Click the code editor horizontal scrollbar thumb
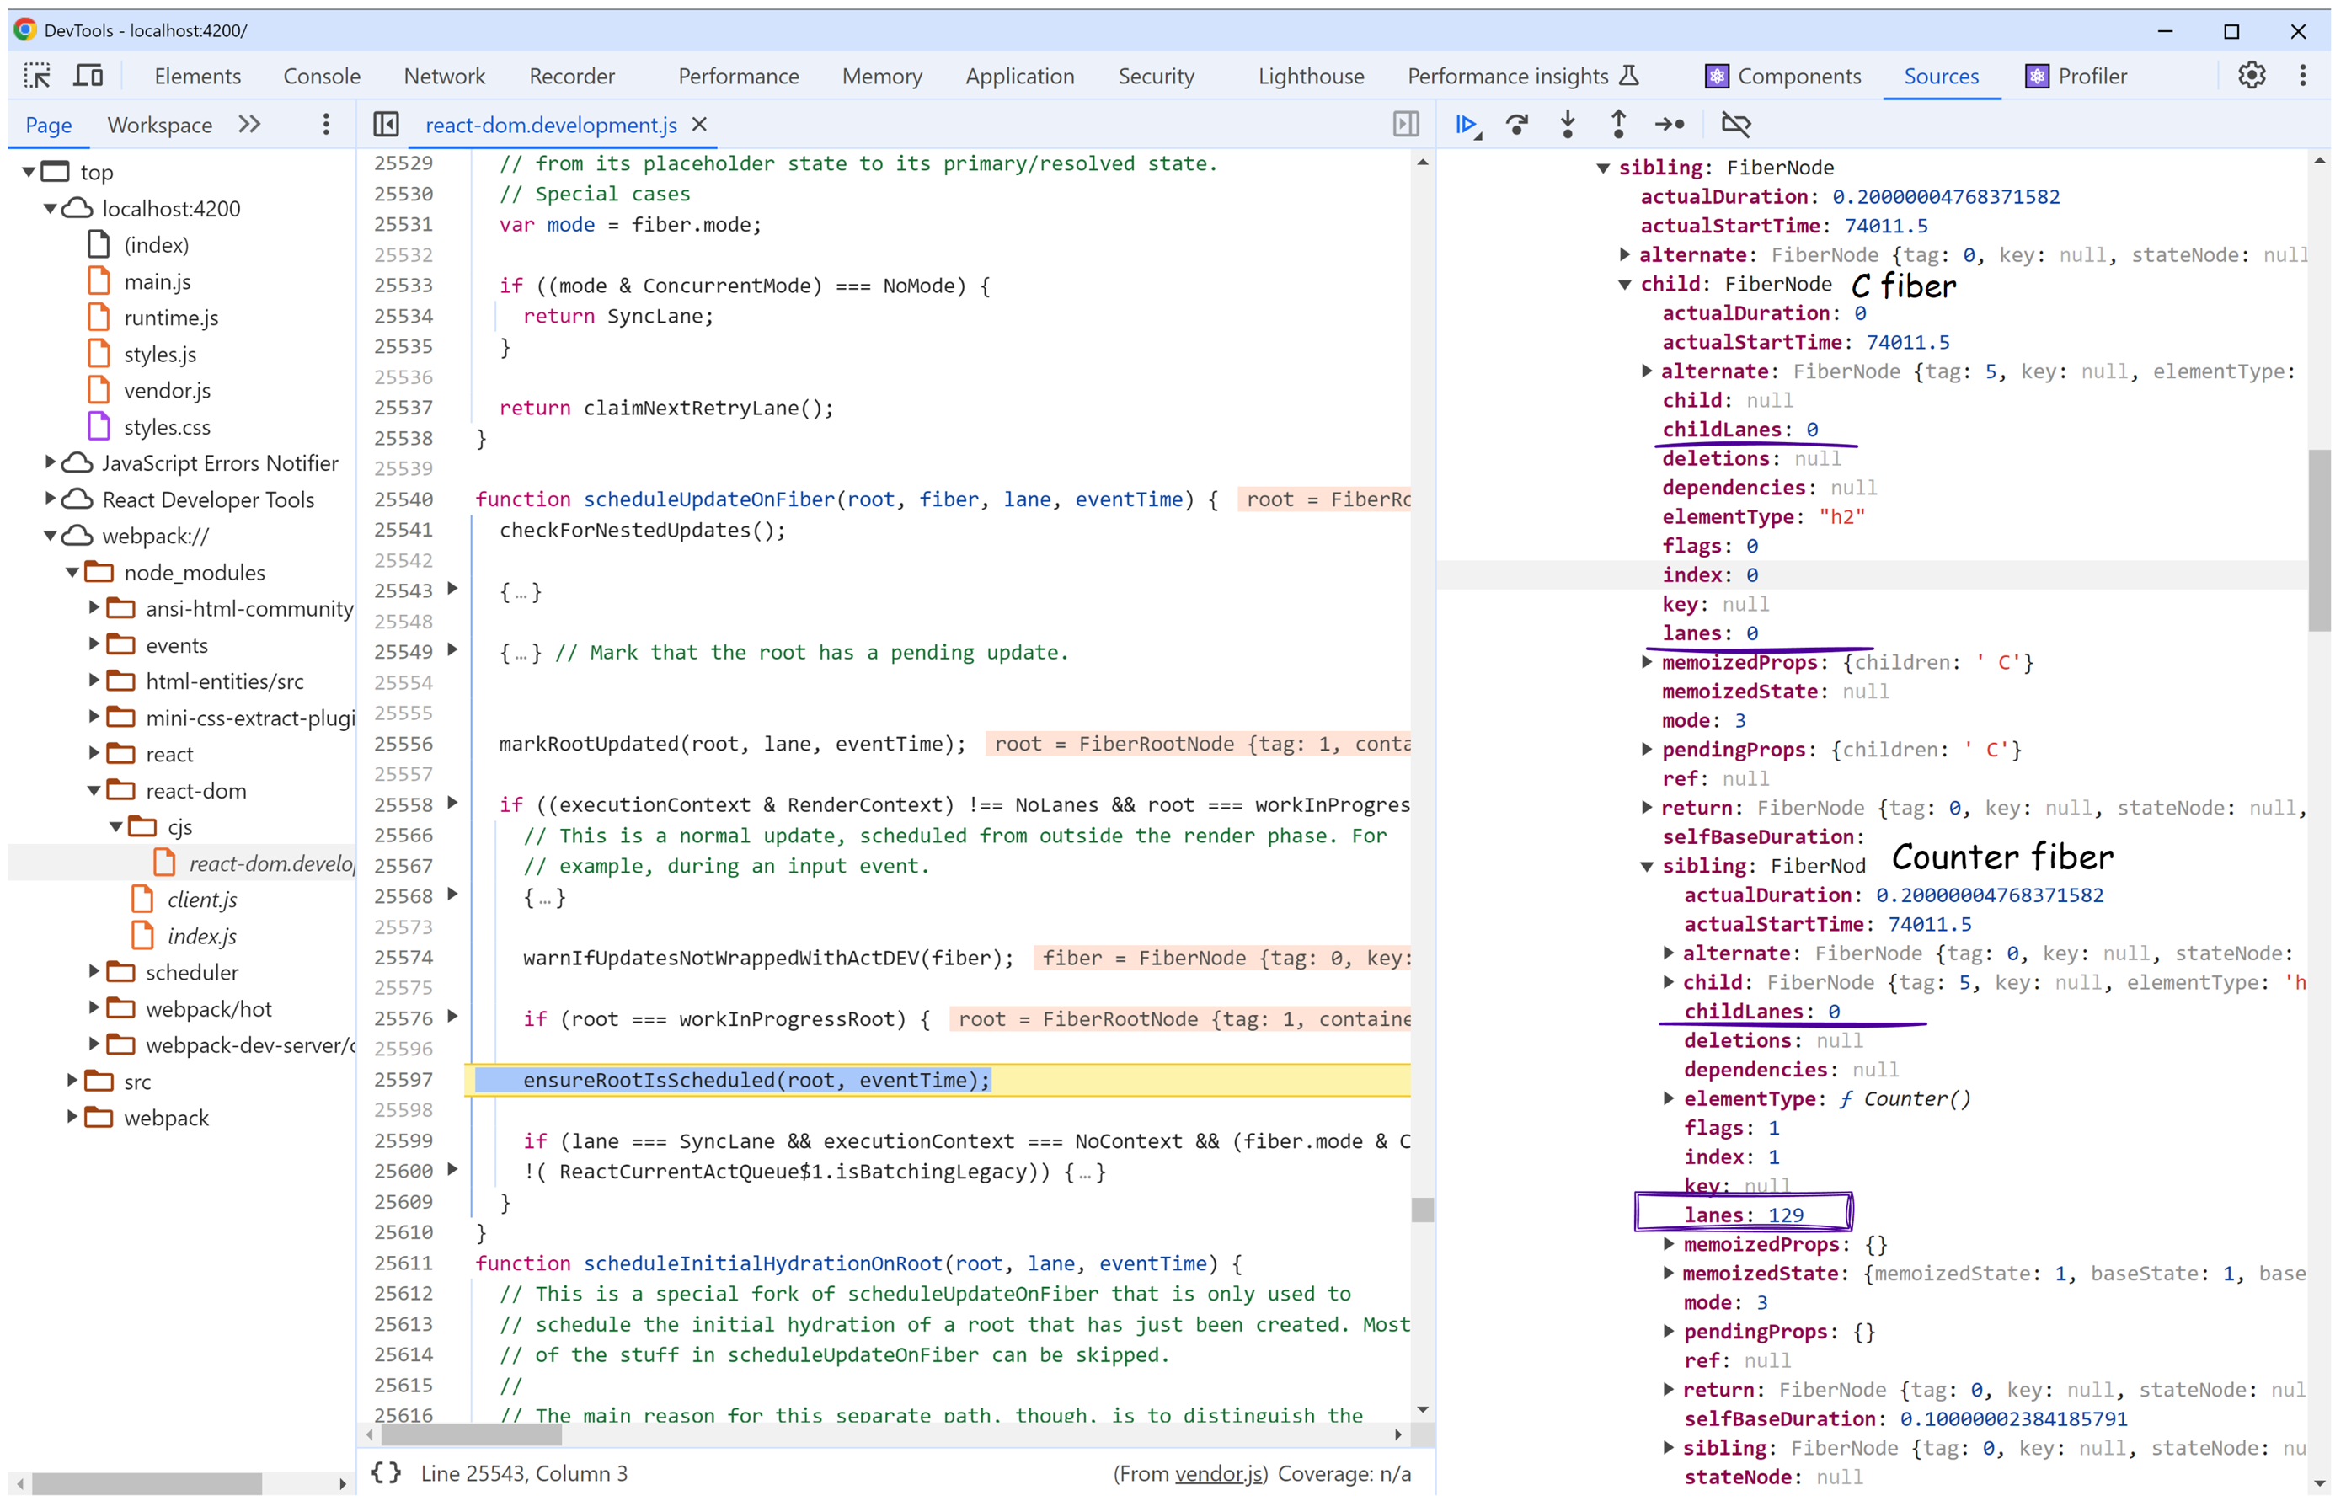The width and height of the screenshot is (2346, 1501). click(x=471, y=1434)
